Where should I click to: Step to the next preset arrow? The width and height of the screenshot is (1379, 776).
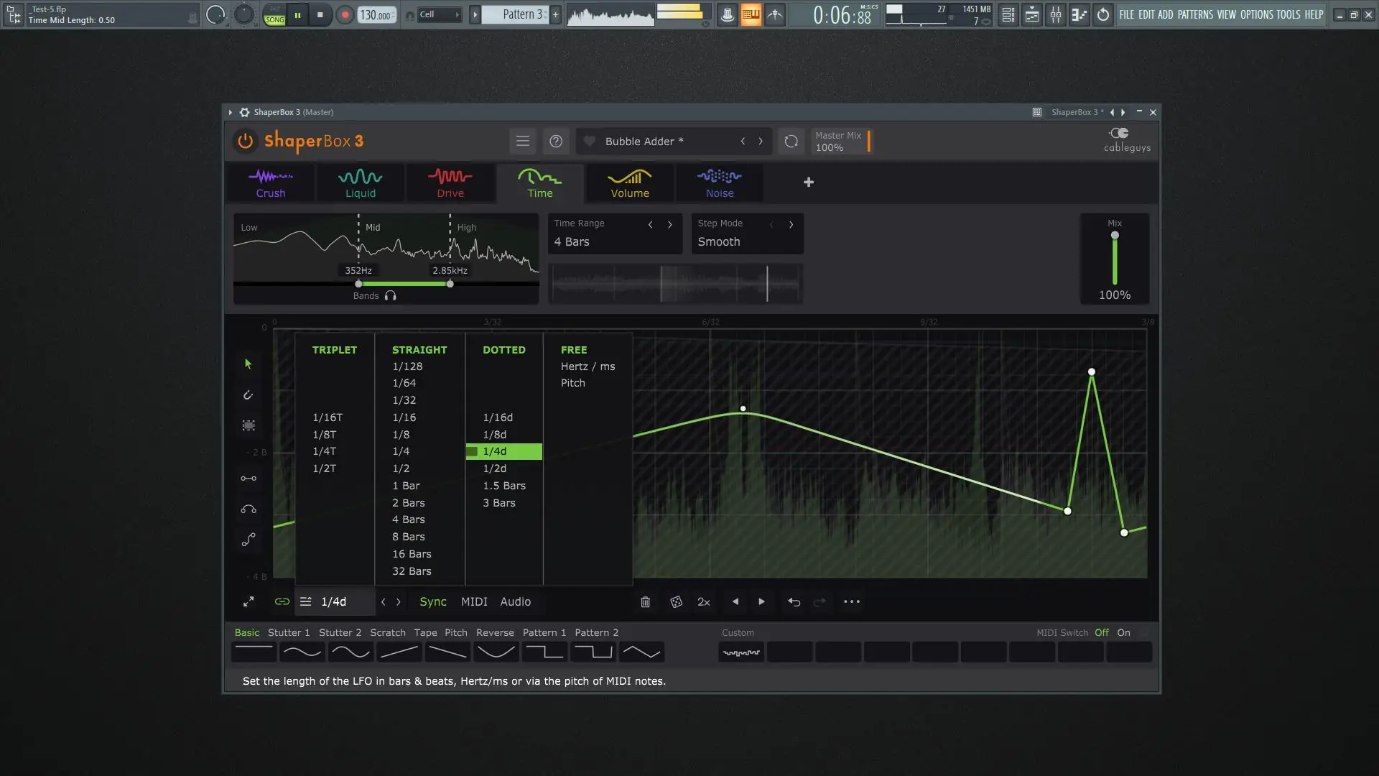(761, 142)
